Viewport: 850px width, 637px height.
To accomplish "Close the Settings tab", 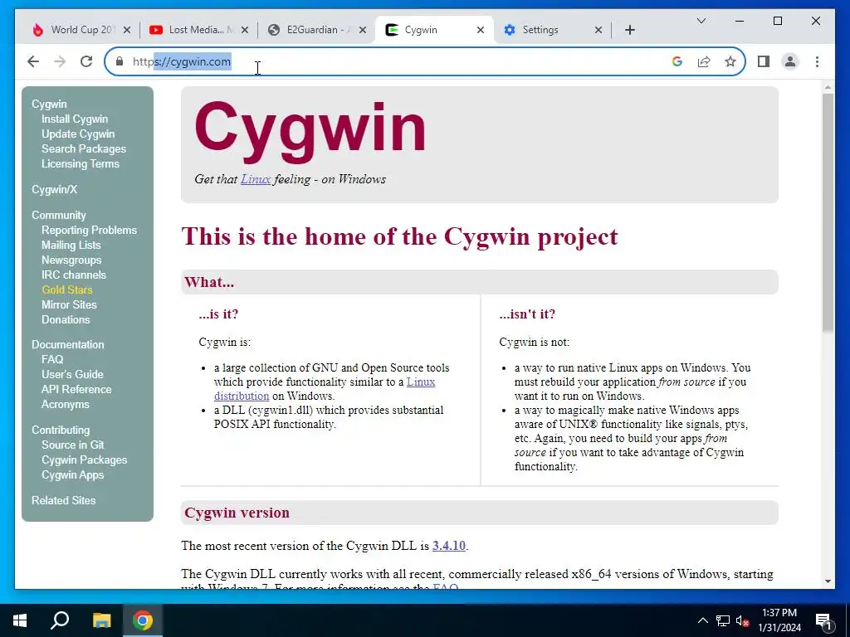I will [x=598, y=31].
